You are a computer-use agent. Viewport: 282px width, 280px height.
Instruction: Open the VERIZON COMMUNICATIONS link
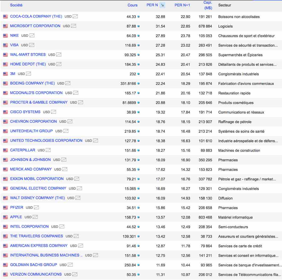point(36,274)
